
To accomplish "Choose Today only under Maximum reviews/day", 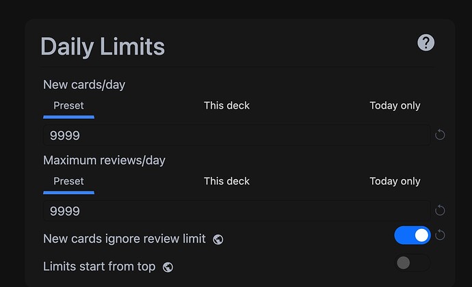I will tap(395, 181).
